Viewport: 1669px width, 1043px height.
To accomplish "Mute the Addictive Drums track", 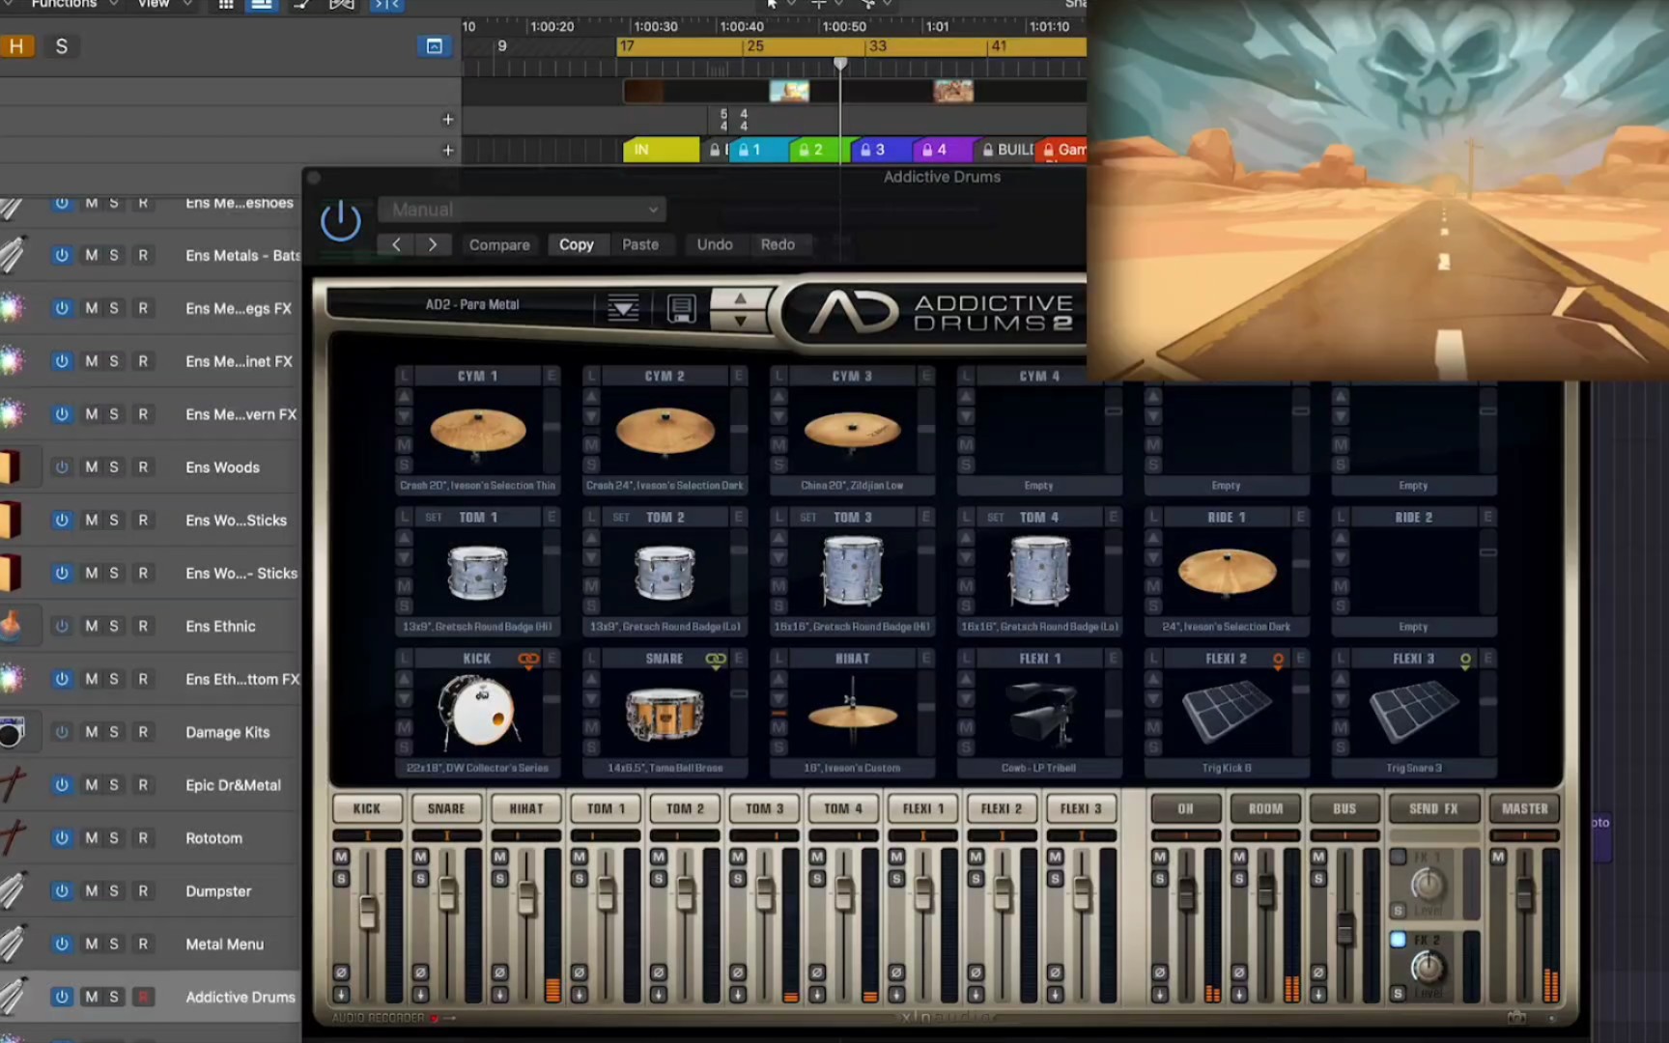I will point(91,997).
